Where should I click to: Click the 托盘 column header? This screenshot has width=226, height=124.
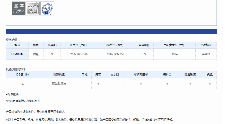click(210, 74)
